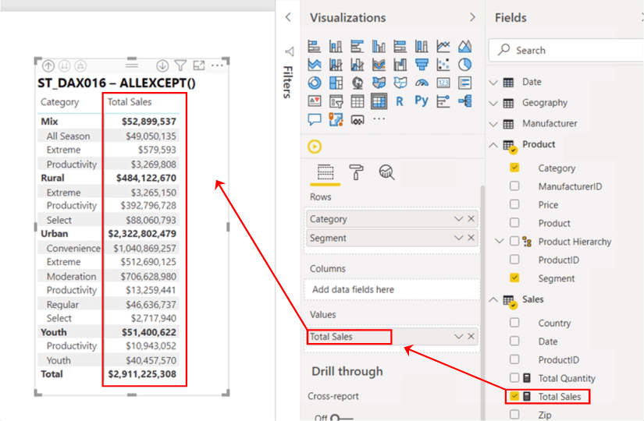Viewport: 644px width, 421px height.
Task: Open matrix visual More options ellipsis
Action: pos(217,65)
